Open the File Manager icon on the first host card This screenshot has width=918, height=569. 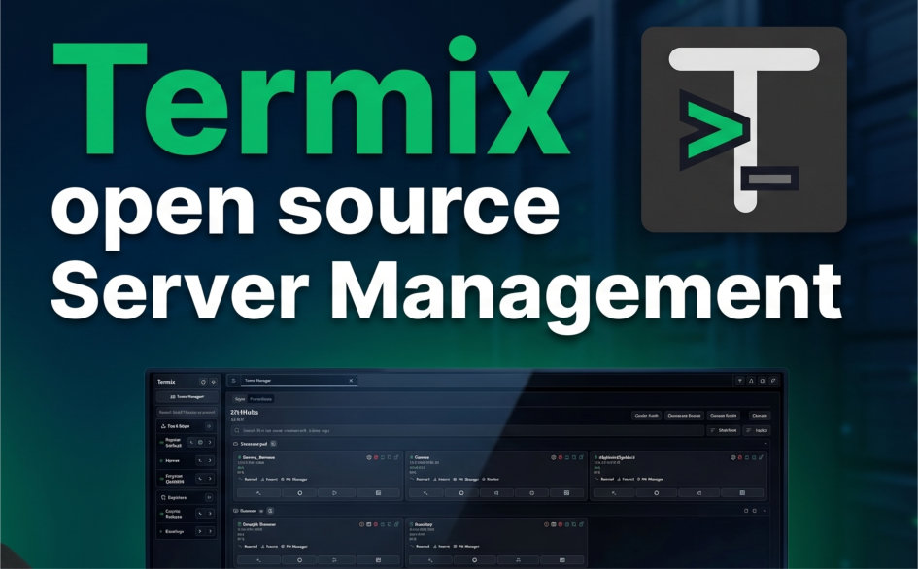pyautogui.click(x=378, y=491)
